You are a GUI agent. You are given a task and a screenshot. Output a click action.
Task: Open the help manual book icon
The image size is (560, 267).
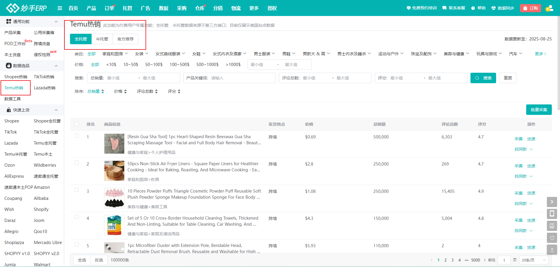pos(552,226)
